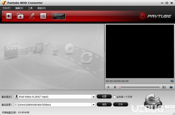The height and width of the screenshot is (115, 175).
Task: Click the add video file icon
Action: [9, 16]
